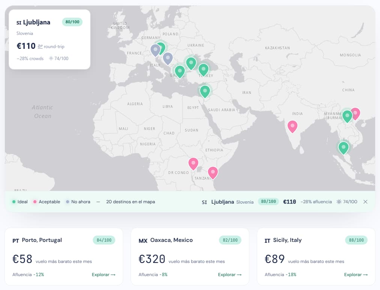Click the €320 price on Oaxaca card
The image size is (380, 290).
[x=152, y=259]
